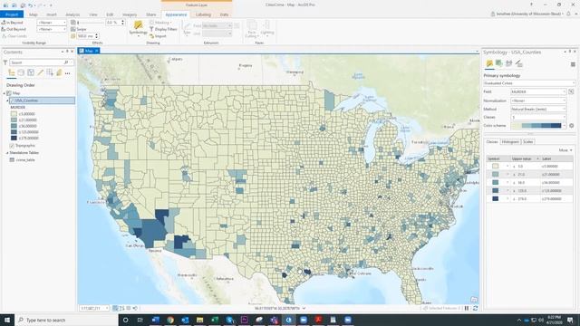Select List By Snapping icon

(50, 72)
